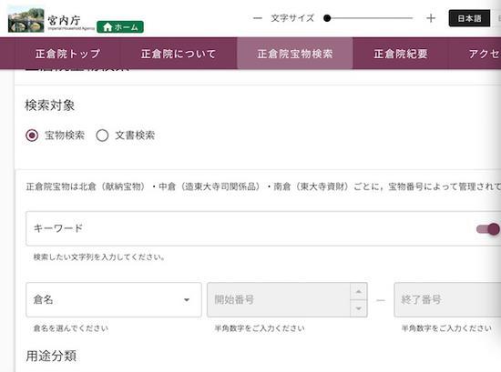Click the 日本語 language button
The height and width of the screenshot is (372, 501).
point(469,18)
